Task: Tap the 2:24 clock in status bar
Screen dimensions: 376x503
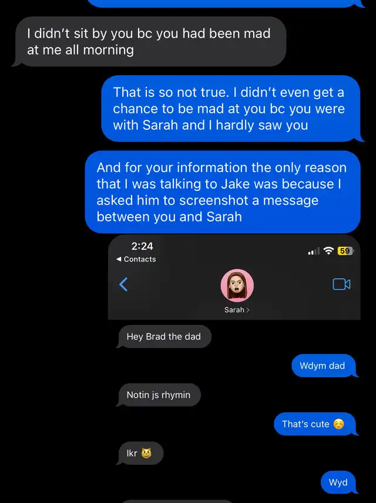Action: point(142,246)
